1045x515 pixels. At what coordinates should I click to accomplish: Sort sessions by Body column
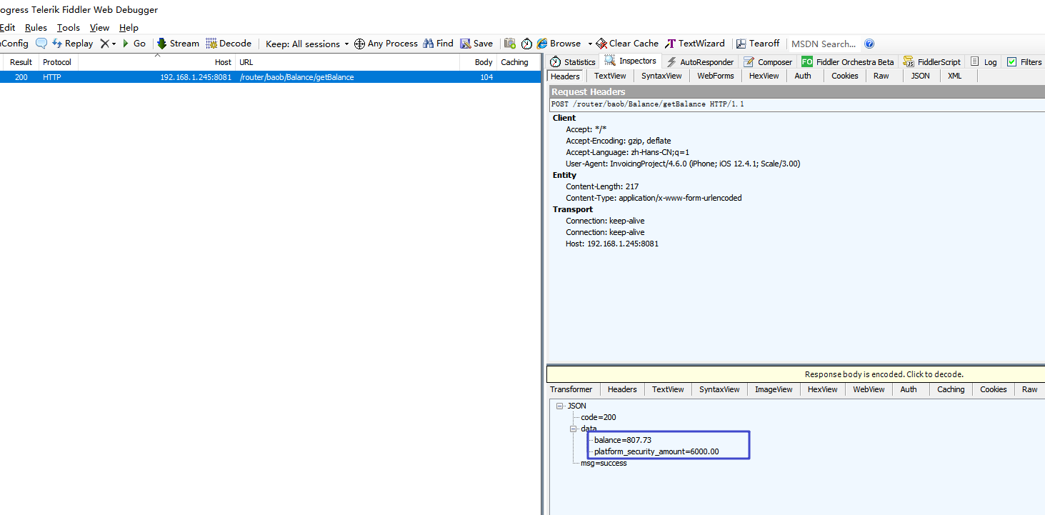coord(478,62)
